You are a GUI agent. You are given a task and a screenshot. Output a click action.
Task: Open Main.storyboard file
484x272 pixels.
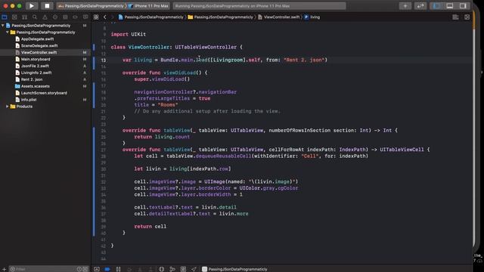36,59
